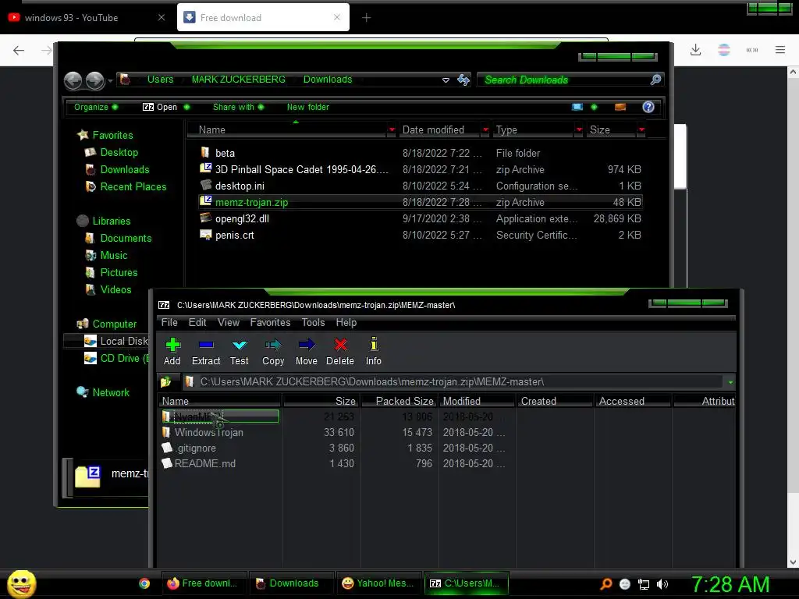Open the smiley Start button

21,583
